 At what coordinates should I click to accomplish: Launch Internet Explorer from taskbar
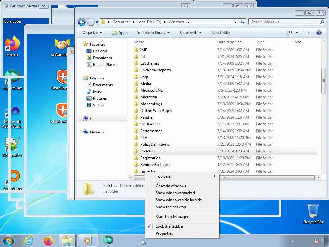click(29, 241)
